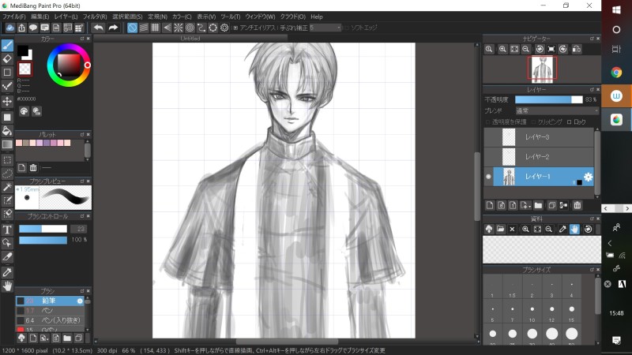Delete layer with trash icon
Screen dimensions: 632x355
(x=577, y=205)
